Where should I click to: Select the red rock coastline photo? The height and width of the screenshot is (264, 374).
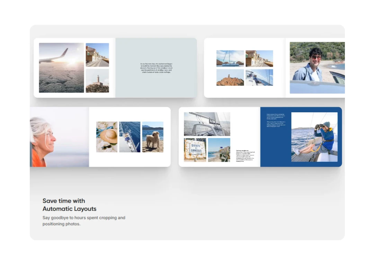click(230, 78)
